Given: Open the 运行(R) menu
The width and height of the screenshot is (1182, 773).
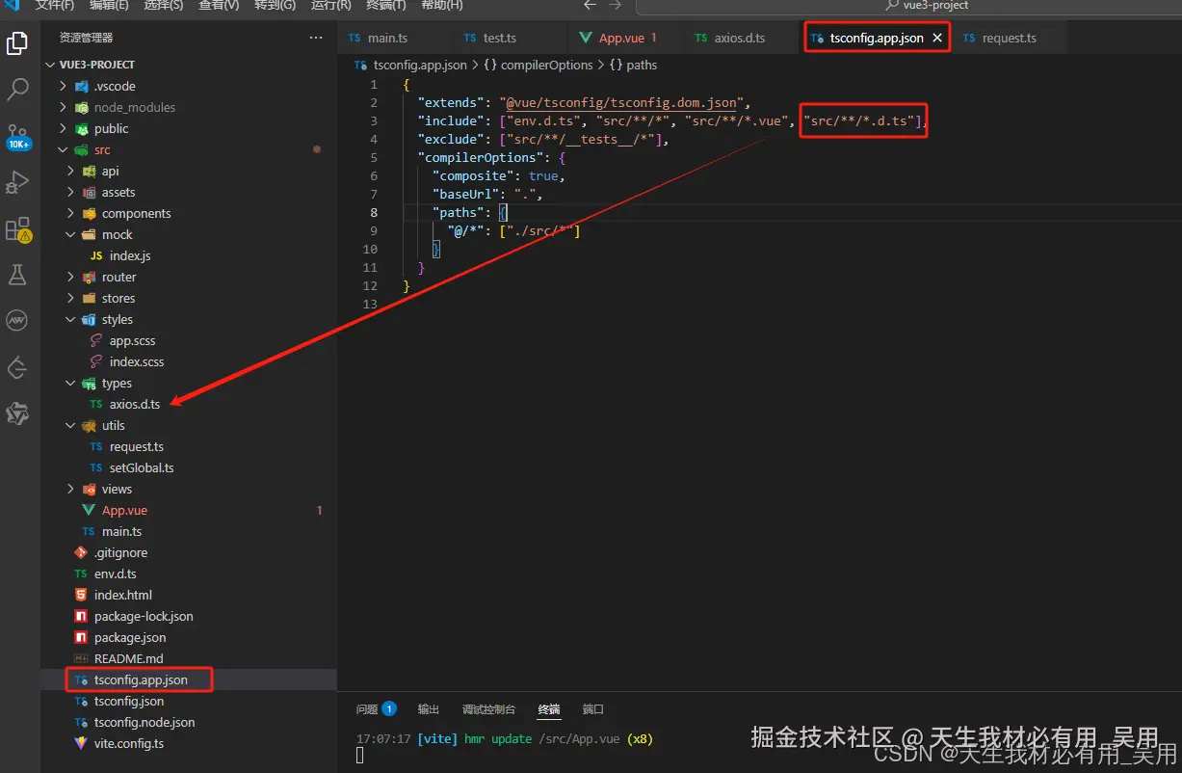Looking at the screenshot, I should pyautogui.click(x=330, y=5).
